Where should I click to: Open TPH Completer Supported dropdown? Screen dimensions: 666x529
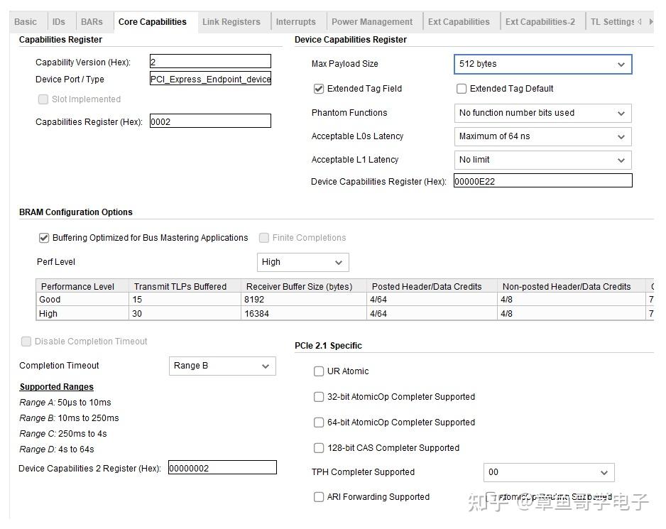pos(549,472)
